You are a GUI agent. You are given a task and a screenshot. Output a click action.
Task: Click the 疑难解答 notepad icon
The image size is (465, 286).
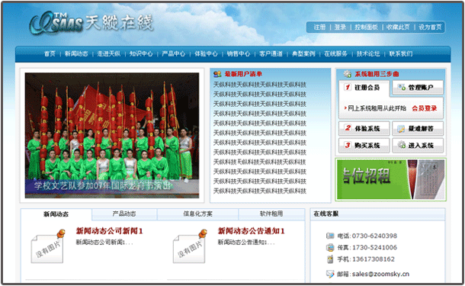click(401, 129)
